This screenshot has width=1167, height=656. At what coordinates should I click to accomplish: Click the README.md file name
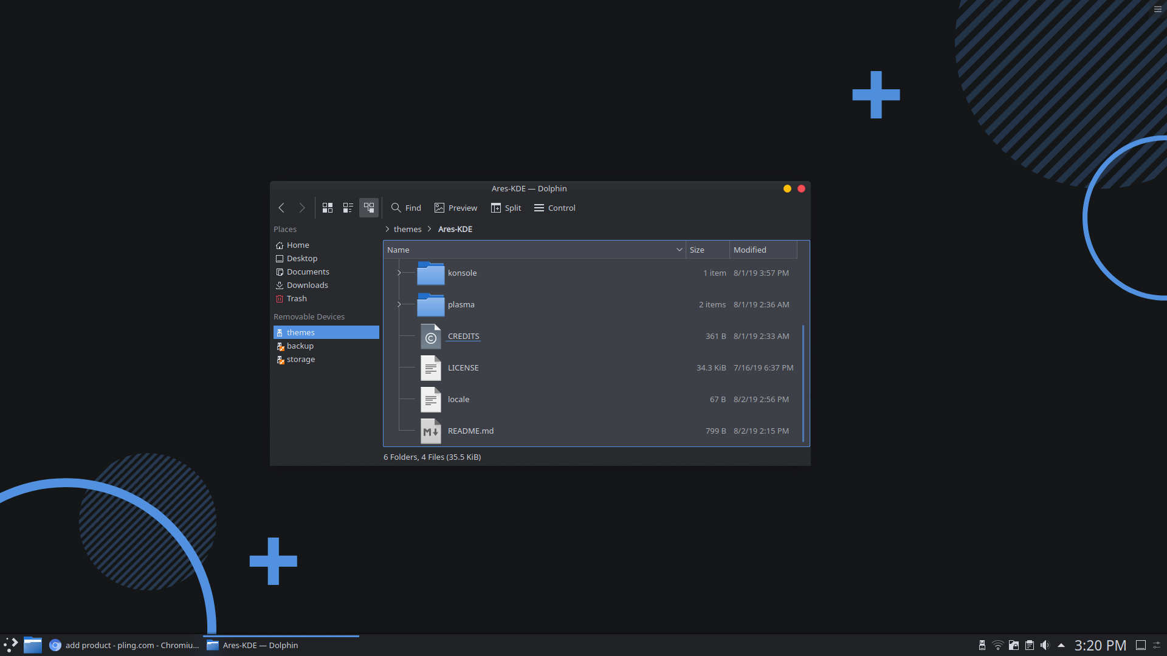[470, 431]
